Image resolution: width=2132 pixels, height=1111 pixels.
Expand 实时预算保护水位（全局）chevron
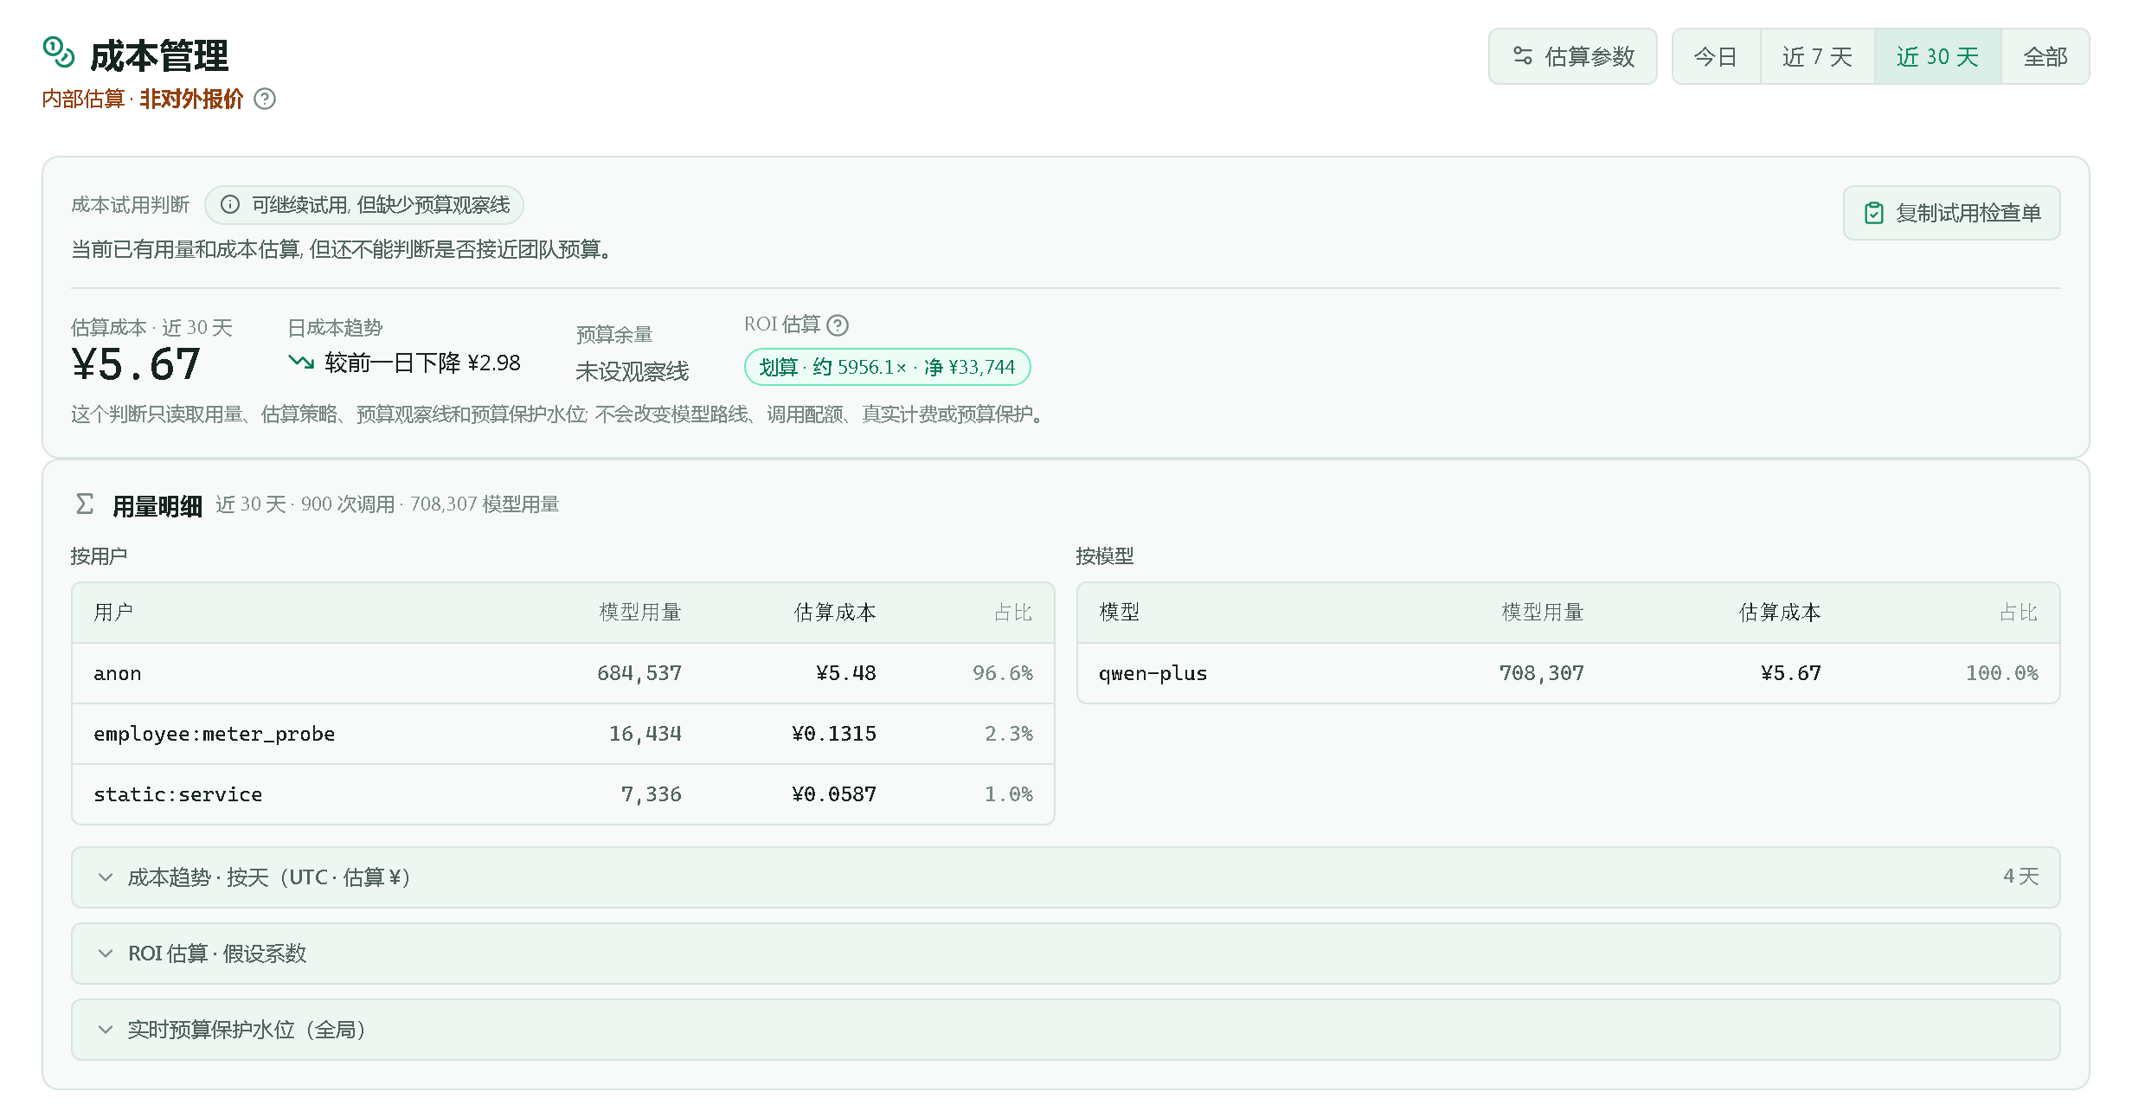106,1030
